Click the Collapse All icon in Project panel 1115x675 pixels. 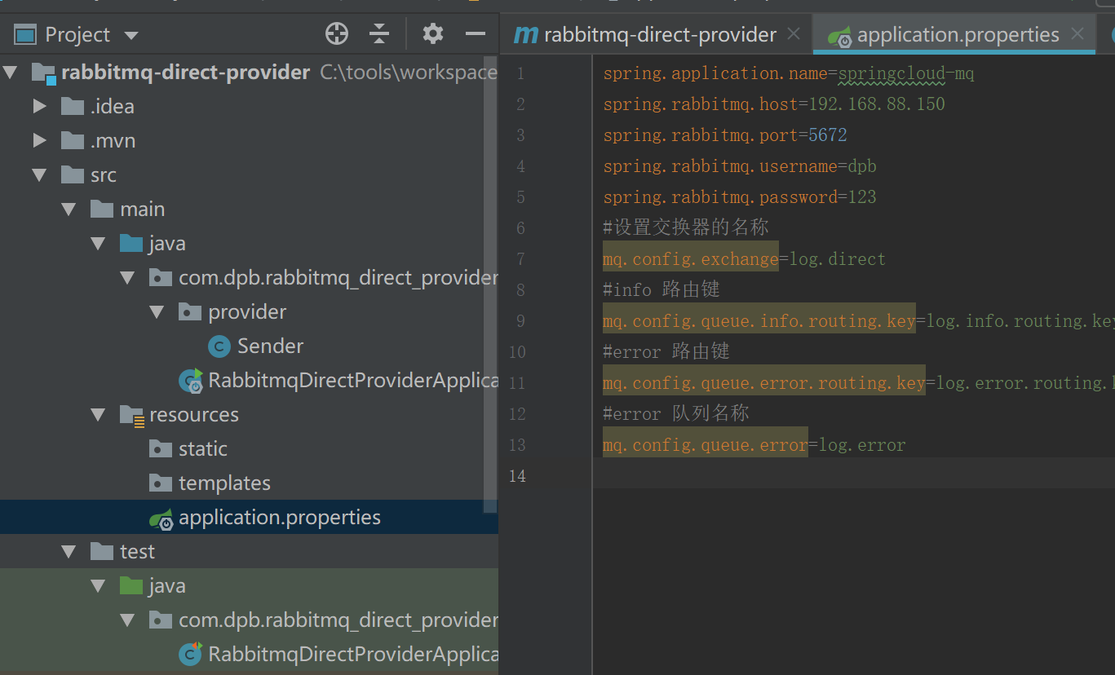click(379, 33)
